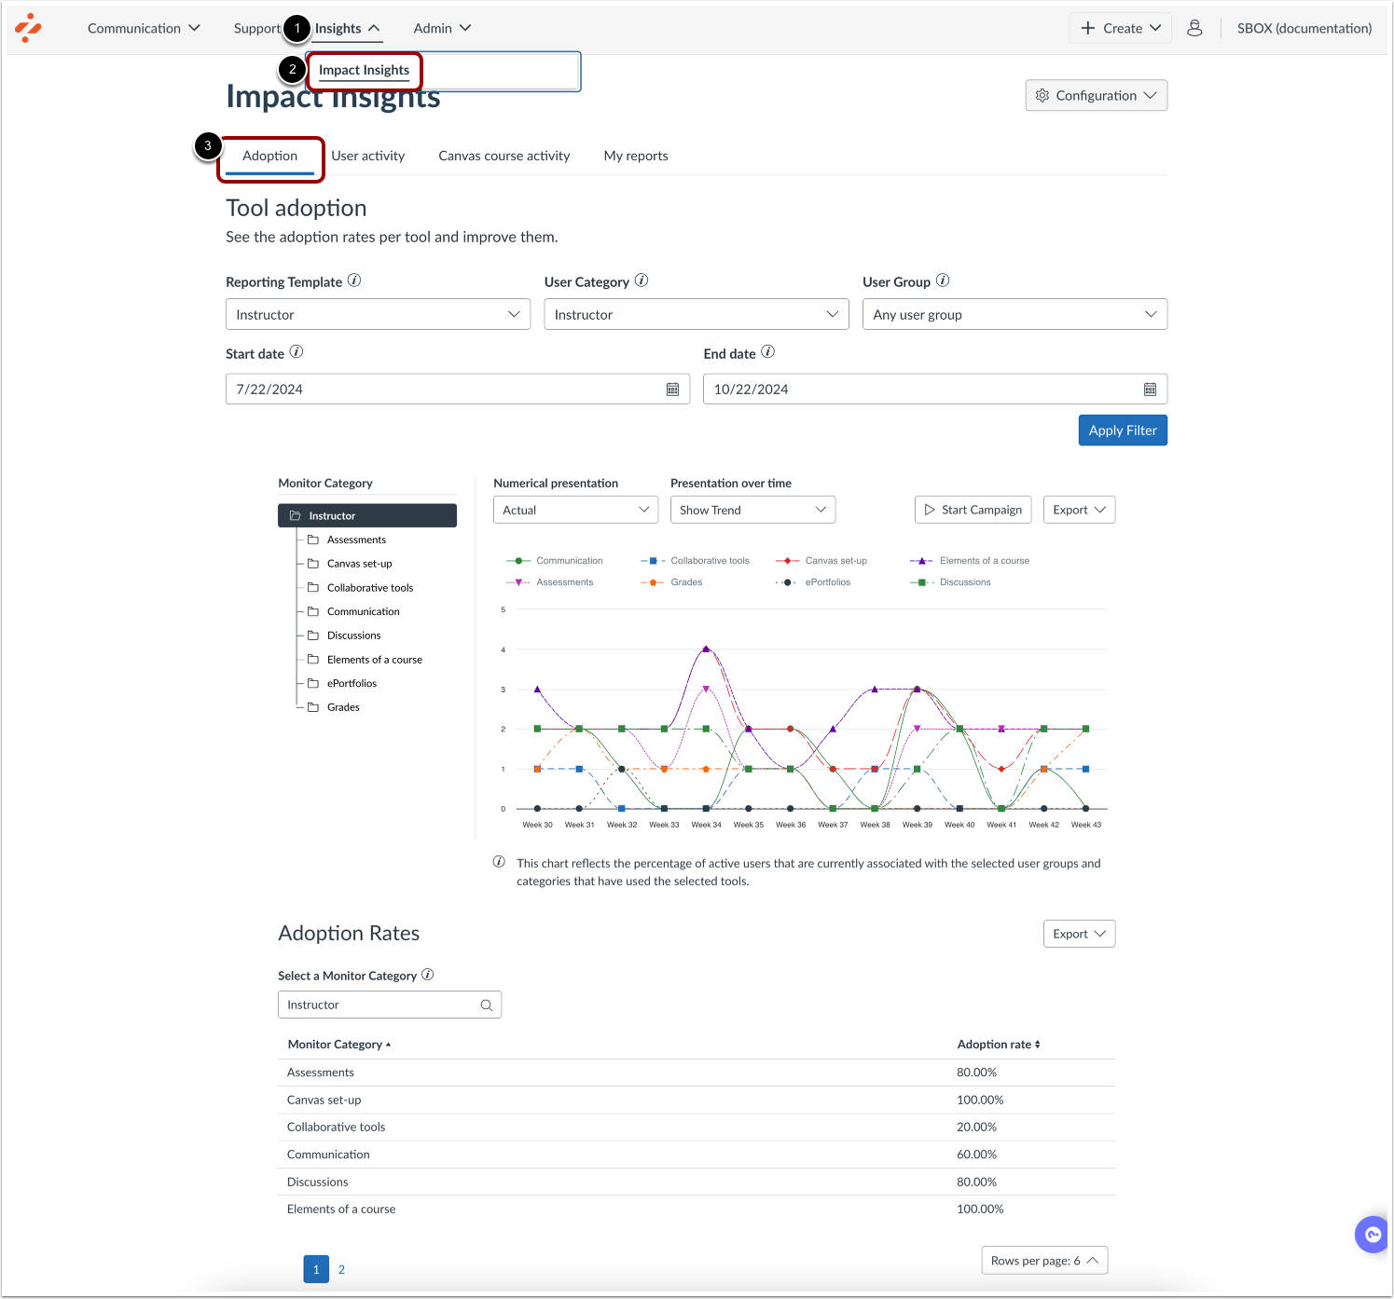This screenshot has width=1394, height=1299.
Task: Select Grades in the Monitor Category tree
Action: (x=342, y=706)
